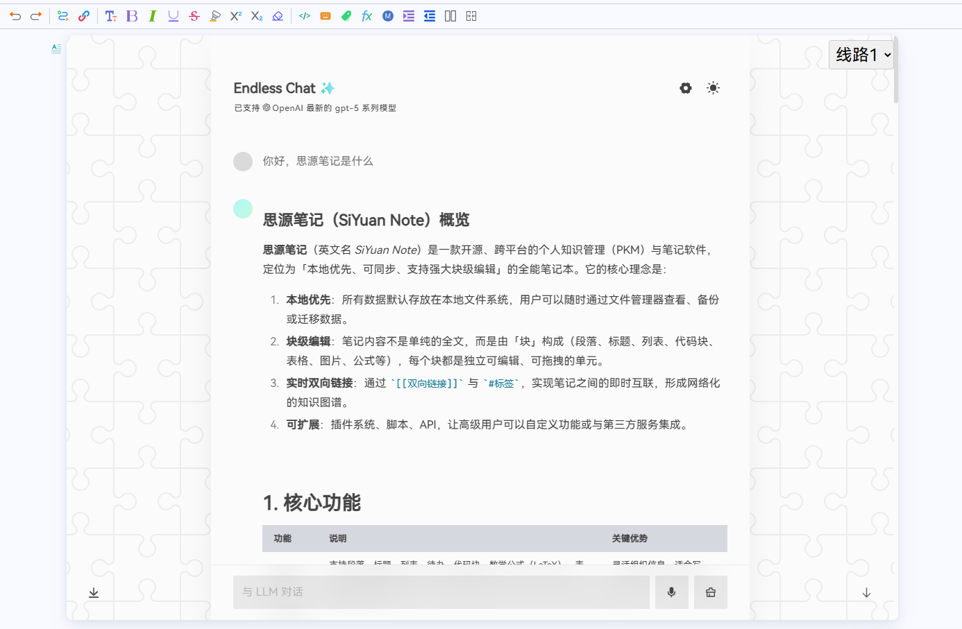962x629 pixels.
Task: Click the 1. 核心功能 heading
Action: 312,503
